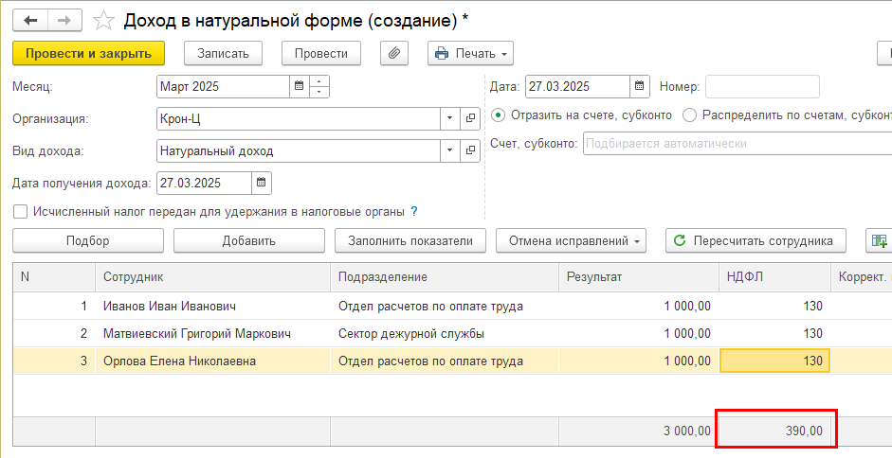Expand the Вид дохода dropdown list
The width and height of the screenshot is (892, 458).
(x=449, y=150)
